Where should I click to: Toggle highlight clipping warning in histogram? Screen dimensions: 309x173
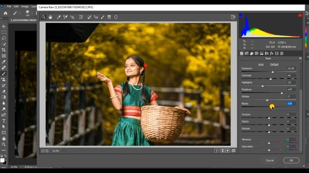[300, 15]
